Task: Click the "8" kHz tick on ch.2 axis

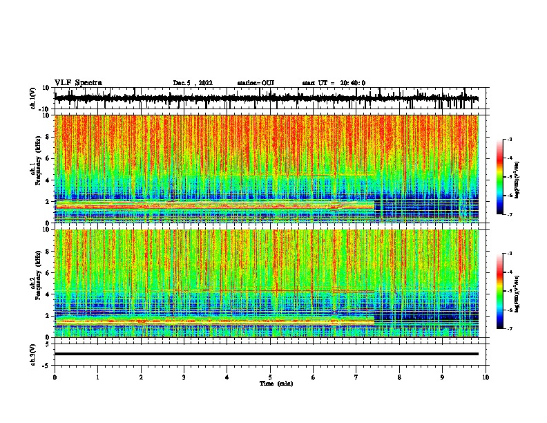Action: click(48, 252)
